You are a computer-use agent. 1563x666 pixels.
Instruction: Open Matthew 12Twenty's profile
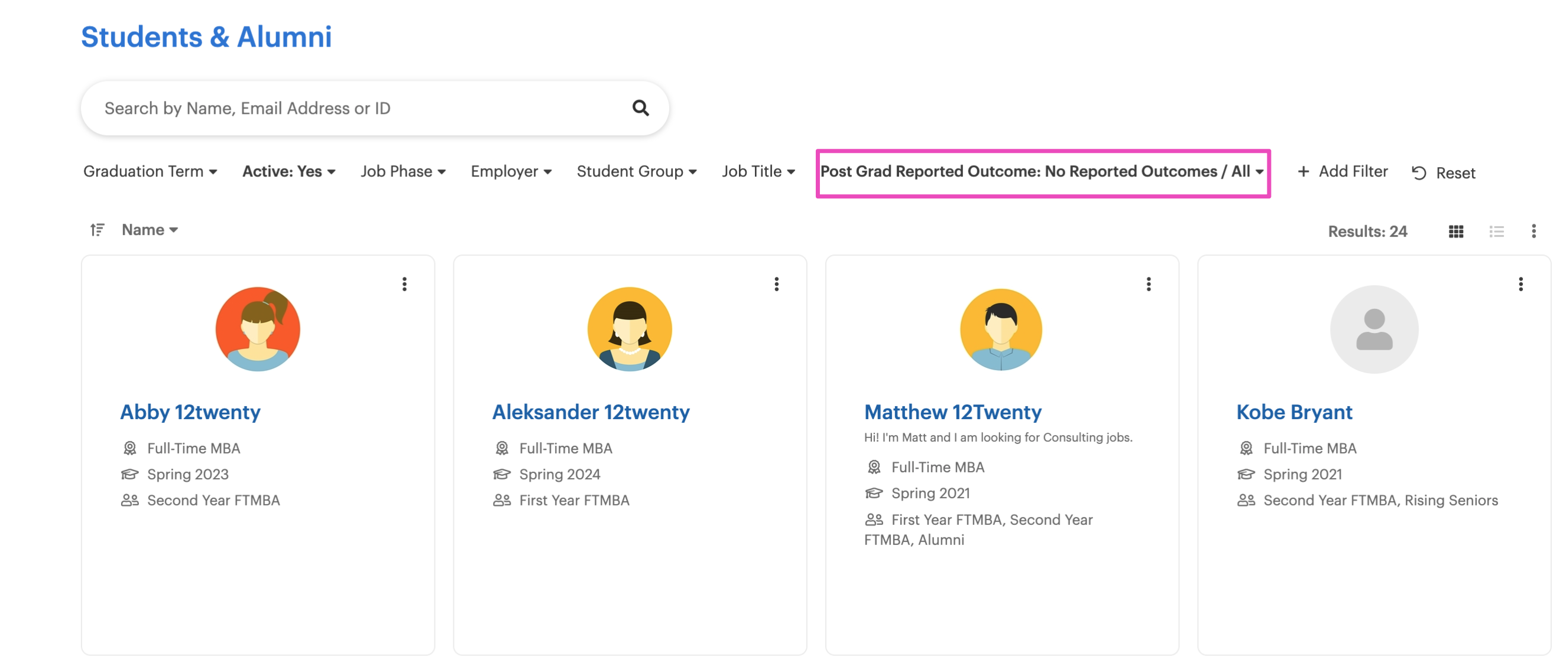pos(952,412)
